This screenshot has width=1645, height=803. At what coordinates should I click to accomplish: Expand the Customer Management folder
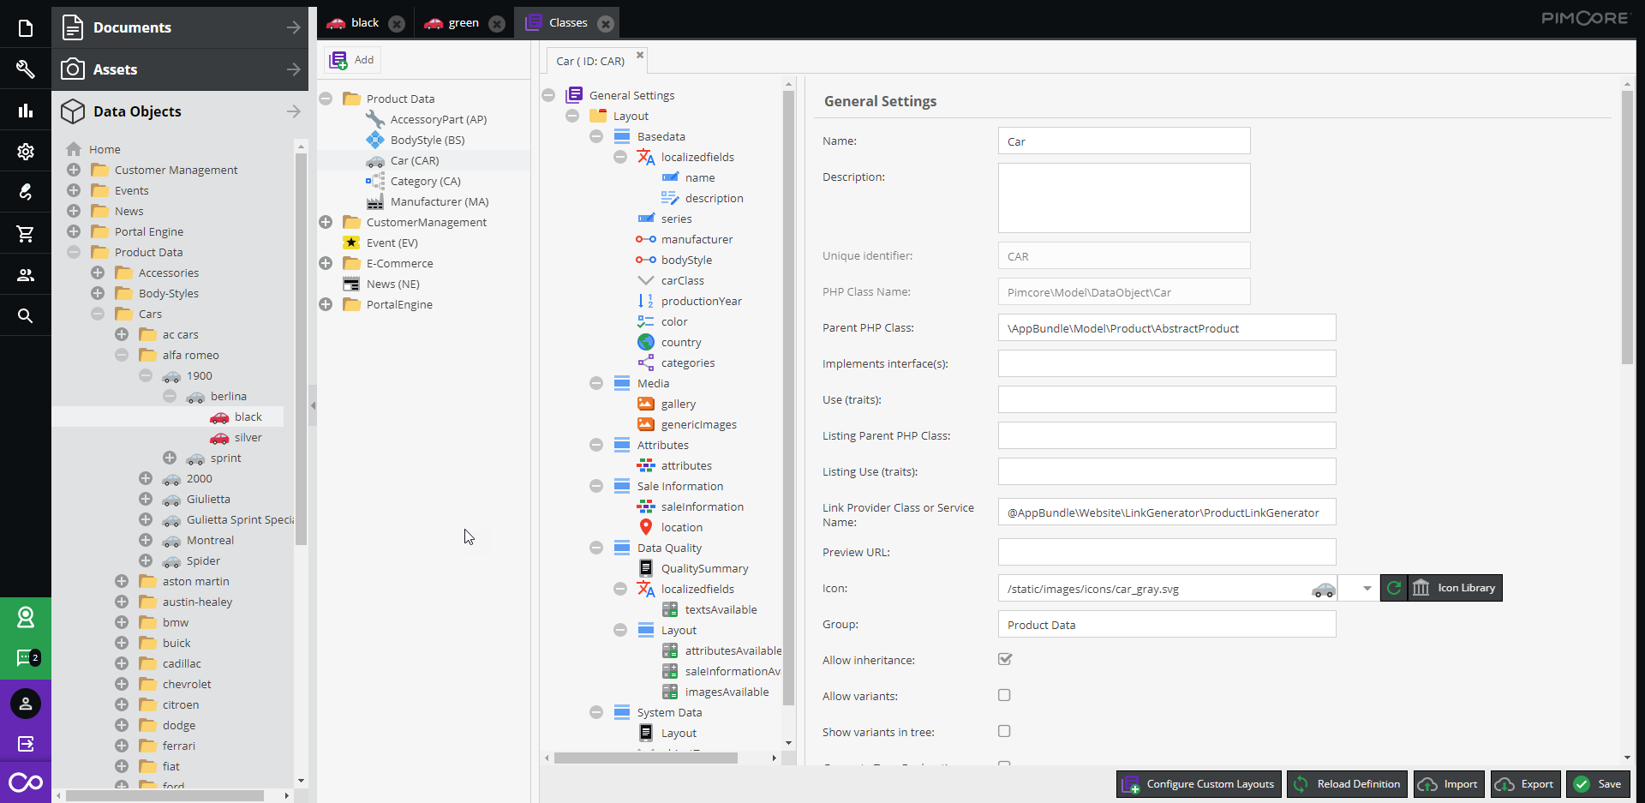[74, 170]
